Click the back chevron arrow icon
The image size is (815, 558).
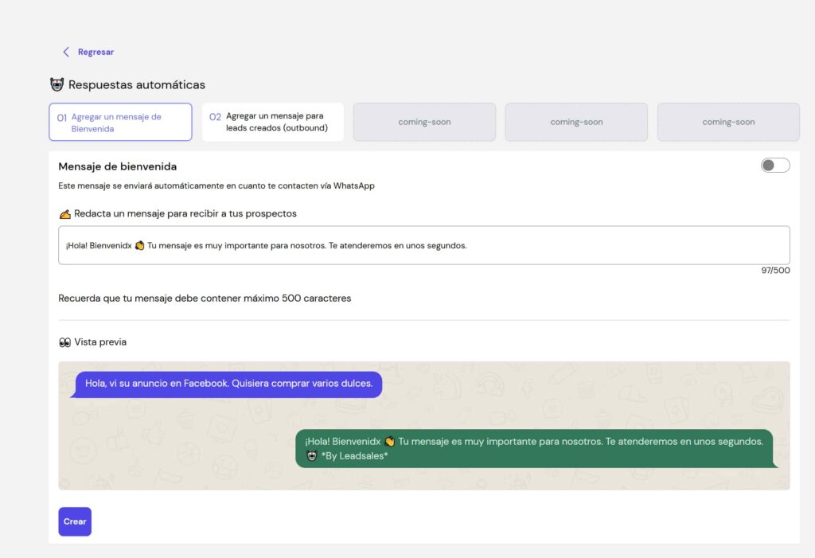(66, 52)
